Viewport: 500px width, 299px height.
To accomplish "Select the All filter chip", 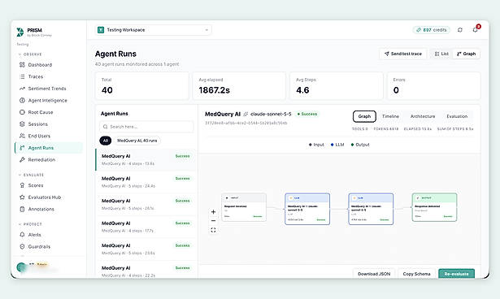I will click(105, 141).
